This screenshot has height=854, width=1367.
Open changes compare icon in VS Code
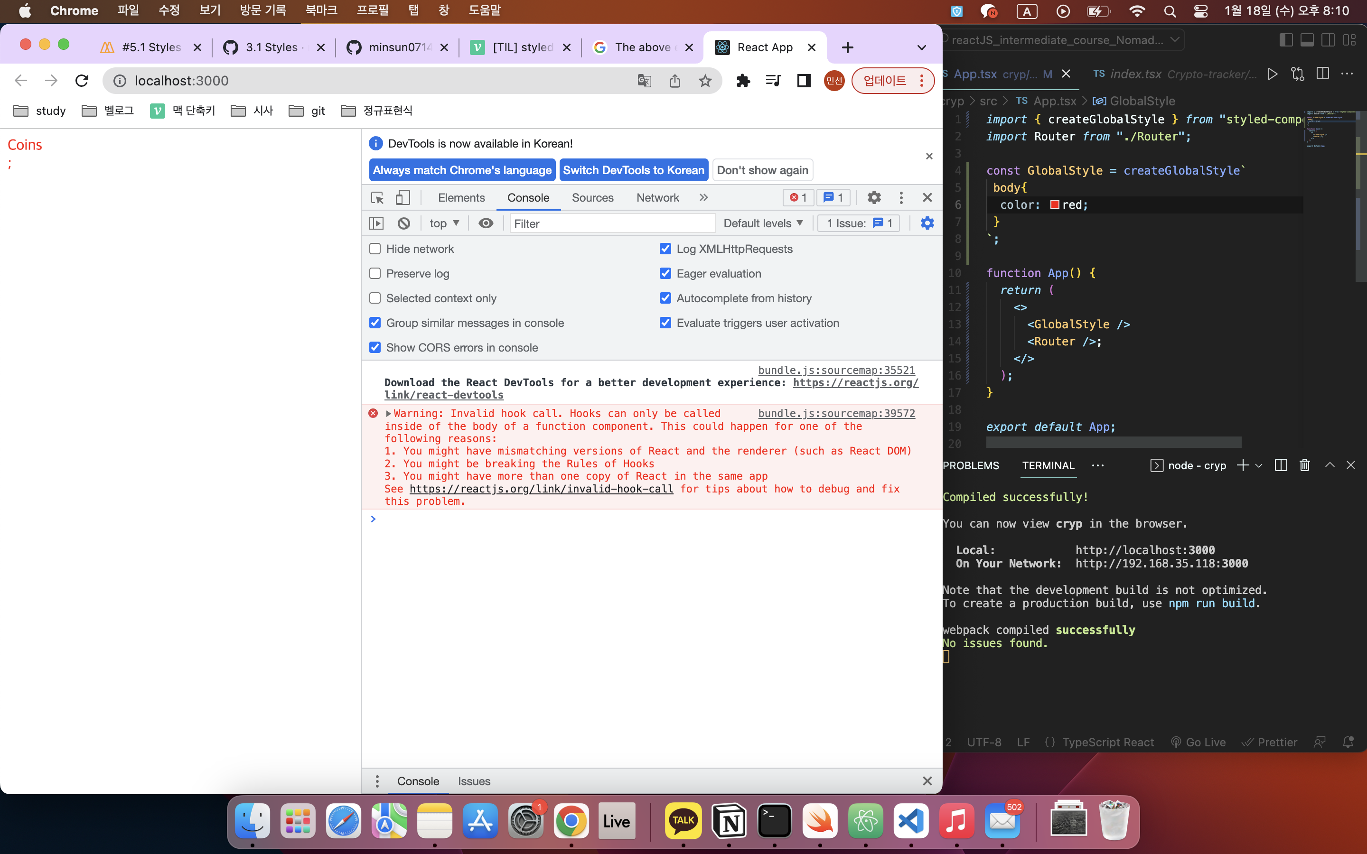pyautogui.click(x=1298, y=74)
